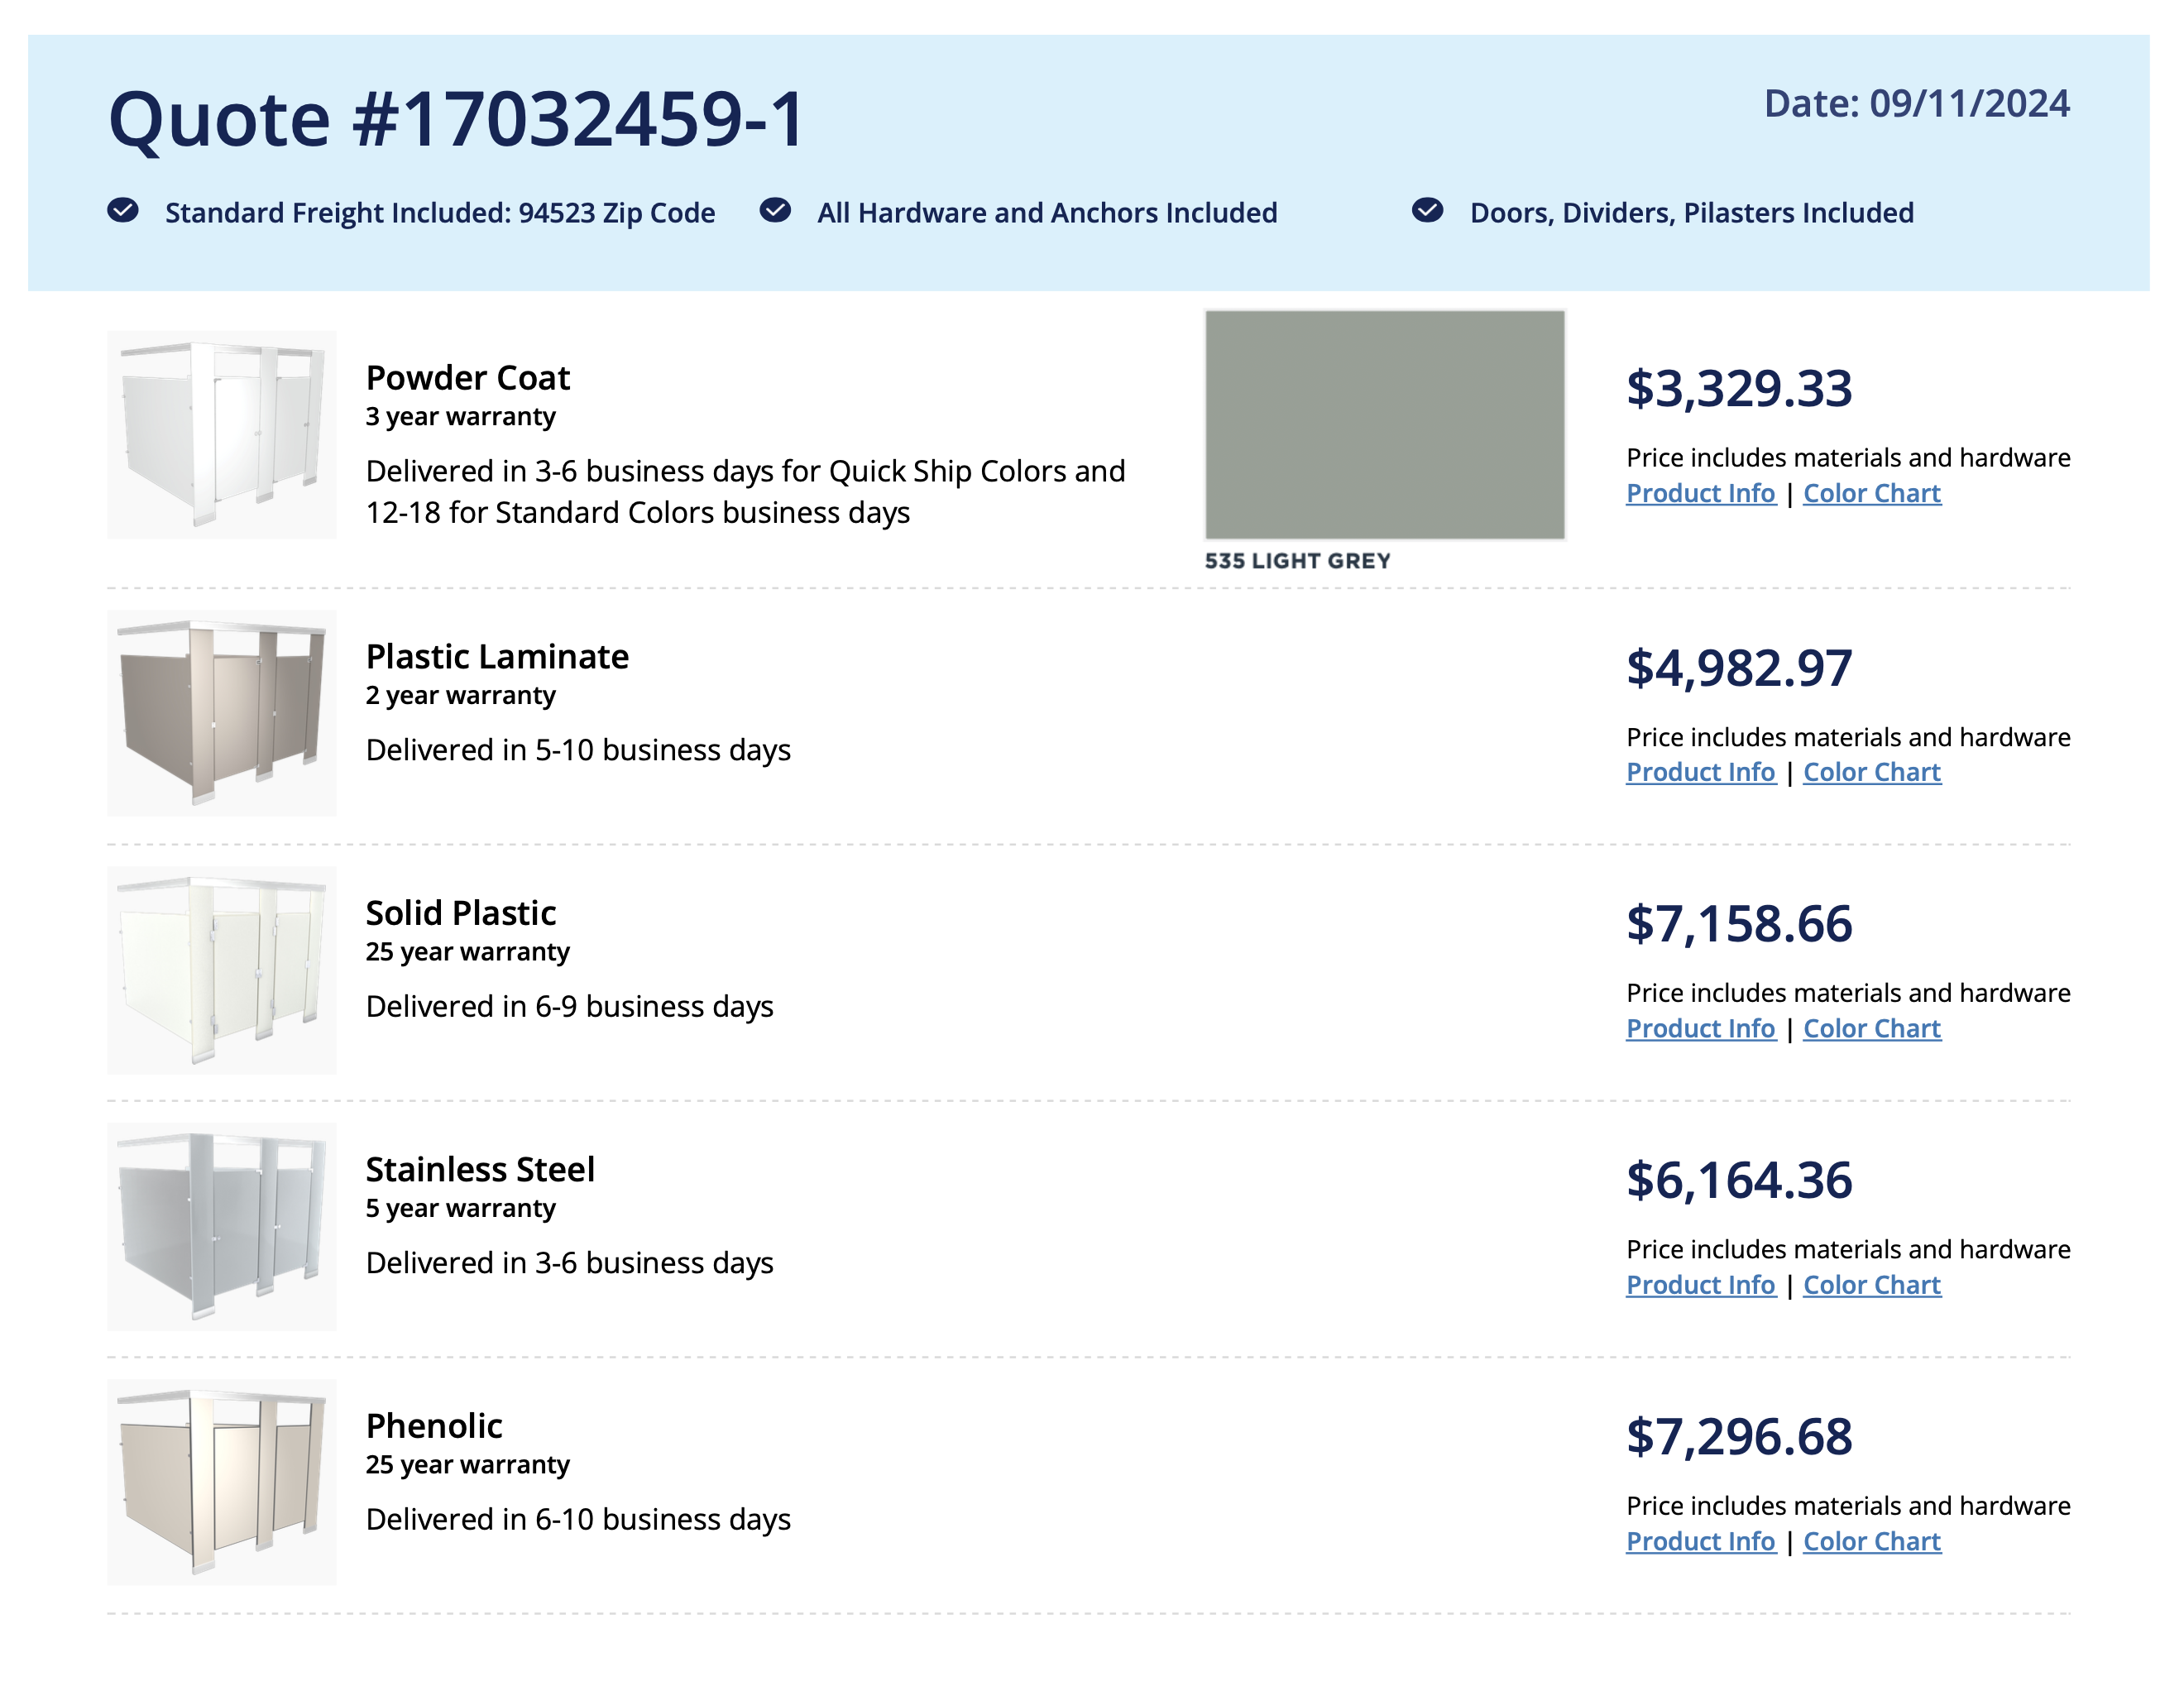The height and width of the screenshot is (1691, 2184).
Task: View the Solid Plastic Color Chart
Action: (1871, 1028)
